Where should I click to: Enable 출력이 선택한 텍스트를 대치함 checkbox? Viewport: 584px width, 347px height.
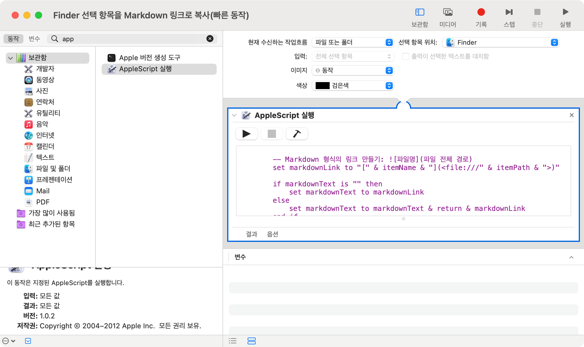[x=405, y=56]
